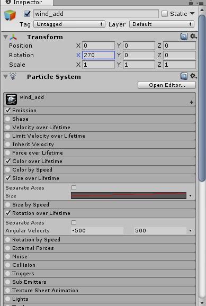Enable Size by Speed module
Viewport: 206px width, 306px height.
[x=8, y=204]
